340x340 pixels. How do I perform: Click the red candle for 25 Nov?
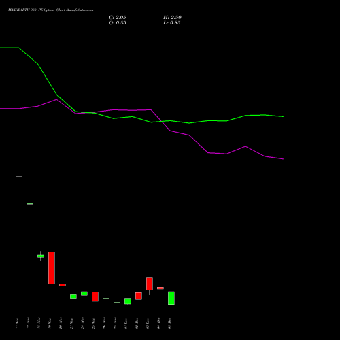[95, 296]
